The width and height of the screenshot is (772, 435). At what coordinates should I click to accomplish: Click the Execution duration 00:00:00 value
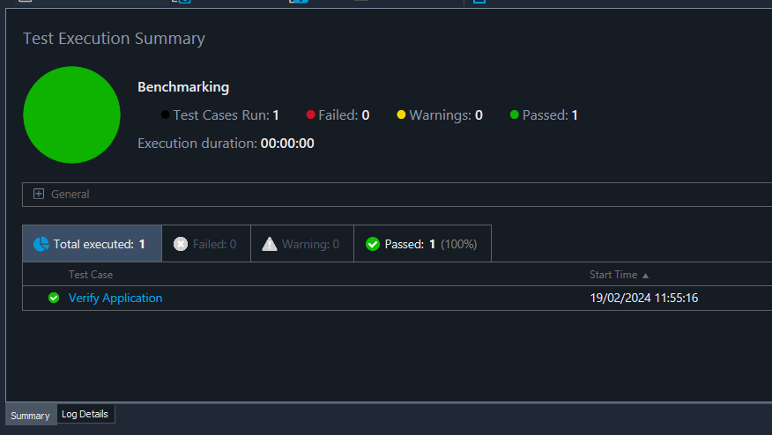[287, 144]
